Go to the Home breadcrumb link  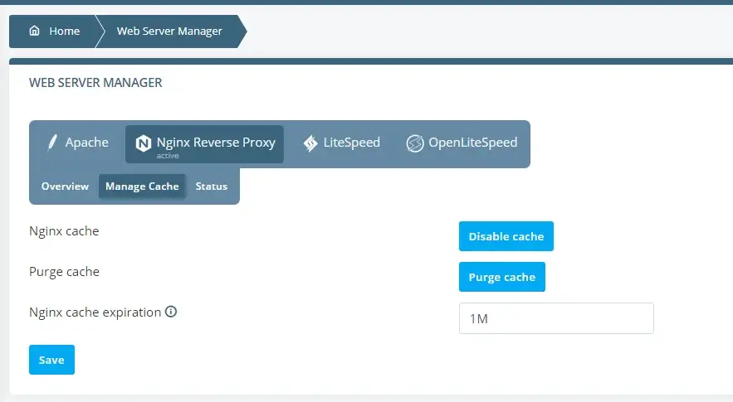pyautogui.click(x=64, y=31)
